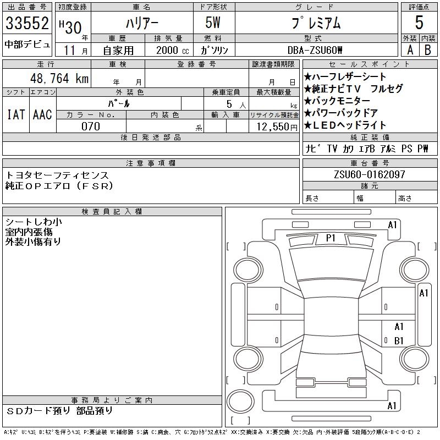
Task: Select the grade value プレミアム
Action: [x=316, y=23]
